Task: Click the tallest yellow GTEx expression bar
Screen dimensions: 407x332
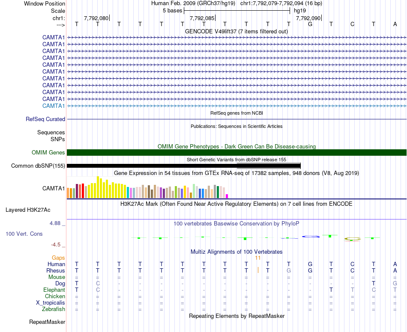Action: pyautogui.click(x=98, y=187)
